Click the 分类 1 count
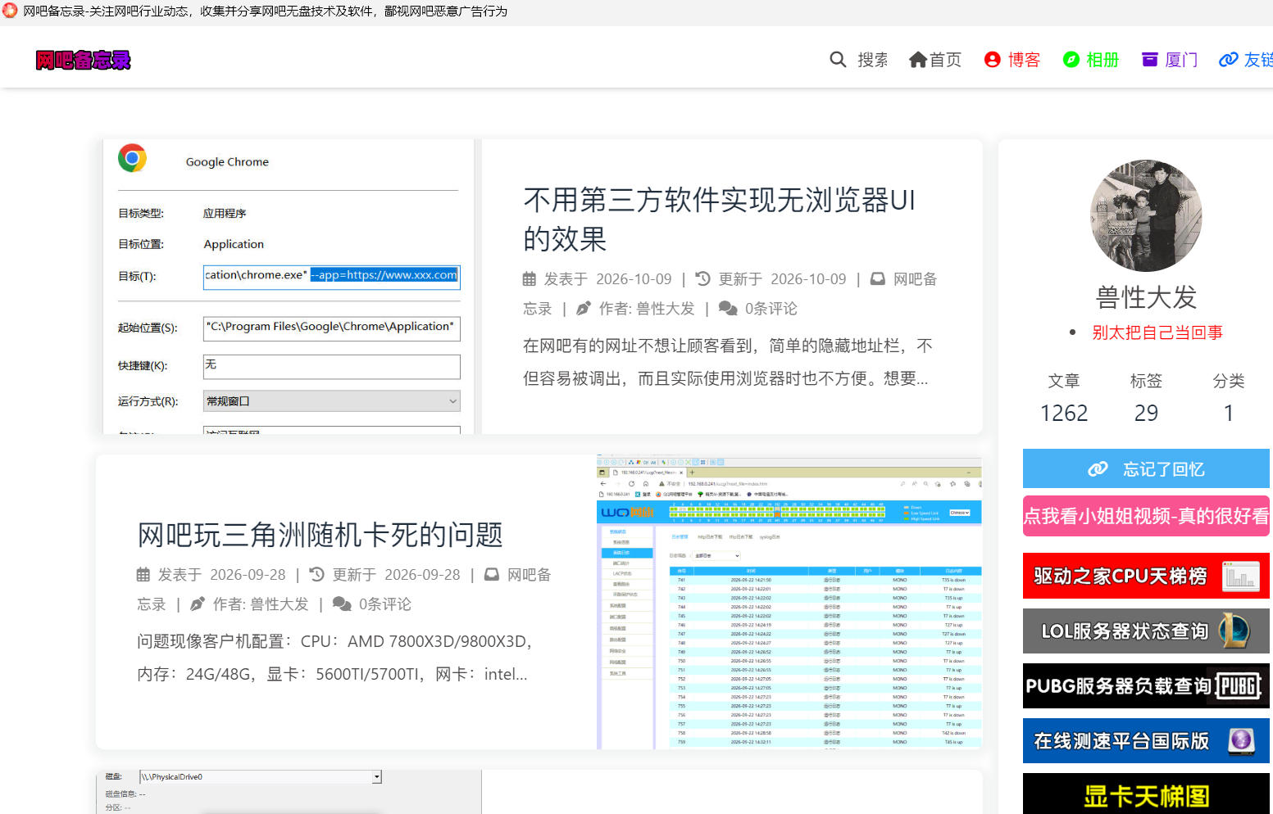The height and width of the screenshot is (814, 1273). click(x=1229, y=398)
